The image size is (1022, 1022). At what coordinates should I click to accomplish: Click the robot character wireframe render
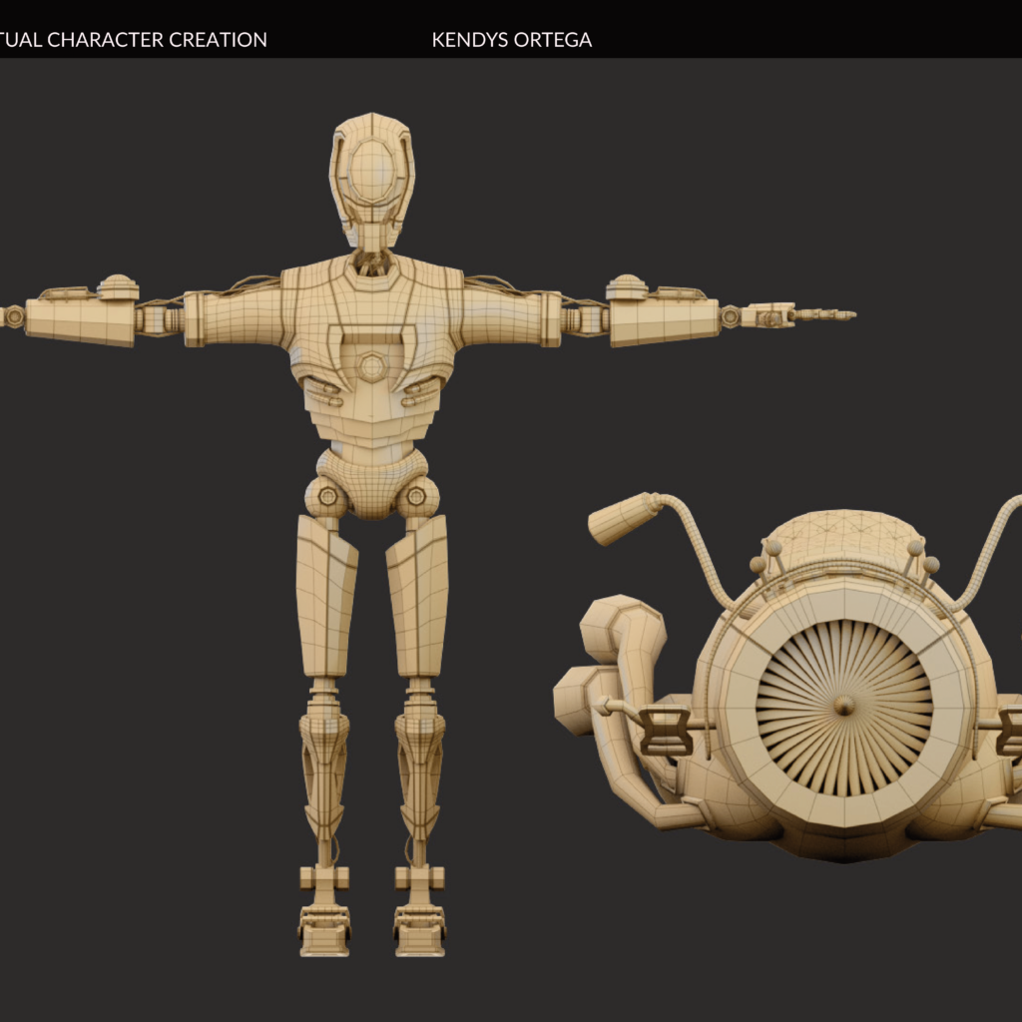point(427,535)
